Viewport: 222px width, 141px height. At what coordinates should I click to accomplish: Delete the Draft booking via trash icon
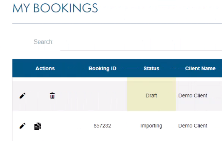(x=52, y=96)
